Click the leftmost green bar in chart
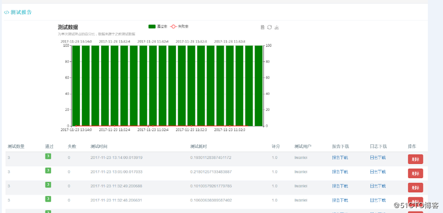 (x=76, y=85)
